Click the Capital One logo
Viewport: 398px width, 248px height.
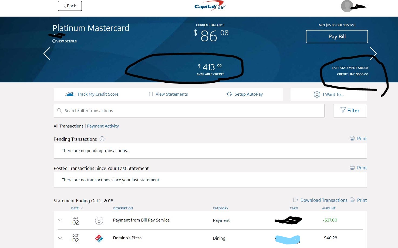click(210, 6)
